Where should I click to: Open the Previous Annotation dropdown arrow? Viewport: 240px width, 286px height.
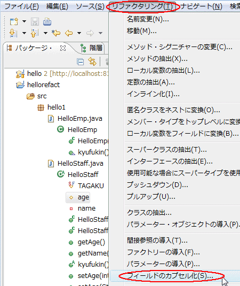click(x=45, y=33)
